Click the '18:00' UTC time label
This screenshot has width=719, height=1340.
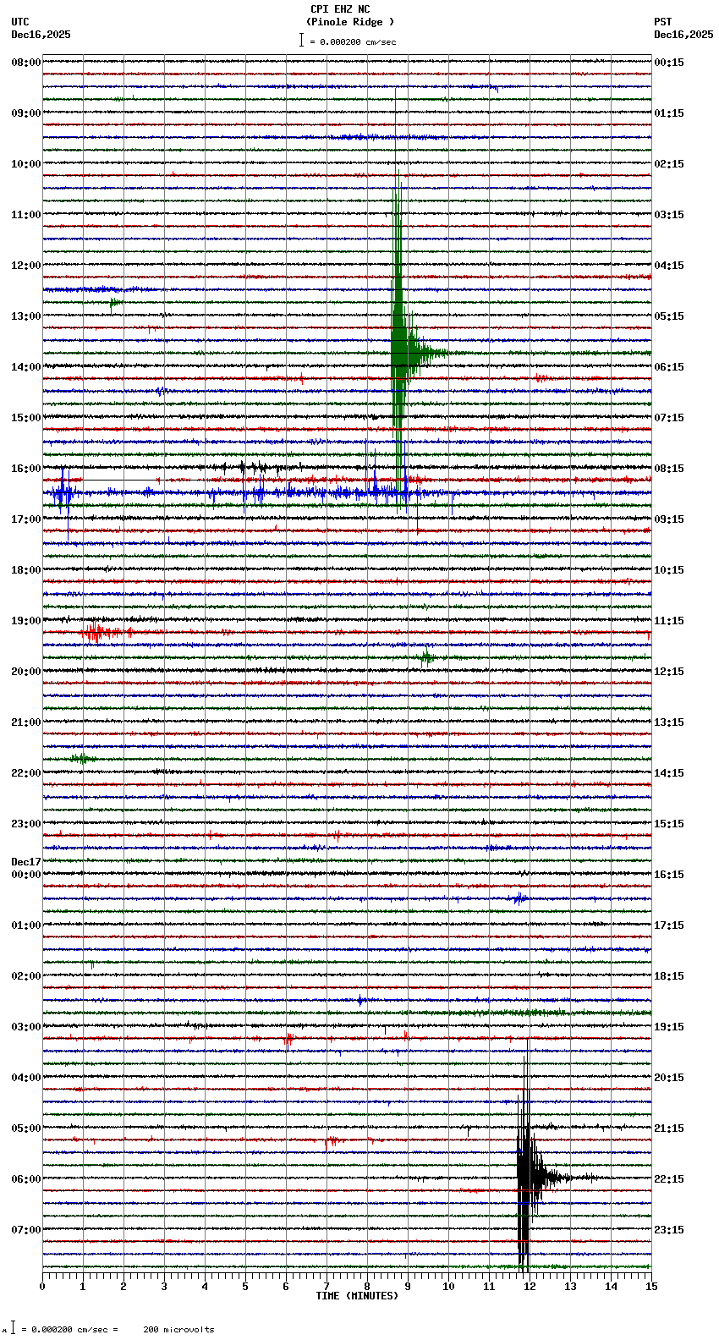point(26,570)
